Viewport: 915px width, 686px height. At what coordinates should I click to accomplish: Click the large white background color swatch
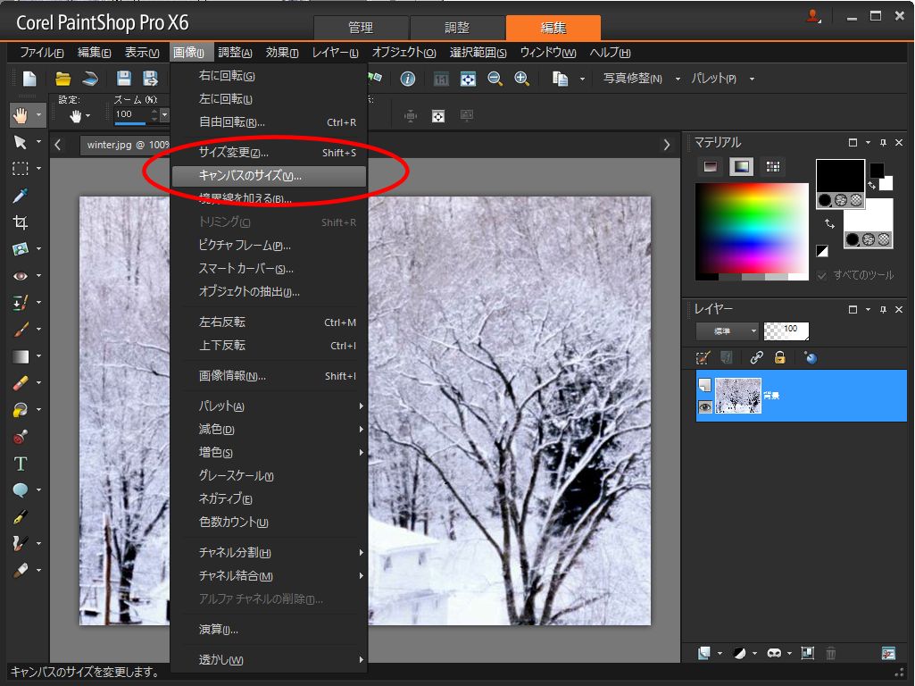click(869, 215)
